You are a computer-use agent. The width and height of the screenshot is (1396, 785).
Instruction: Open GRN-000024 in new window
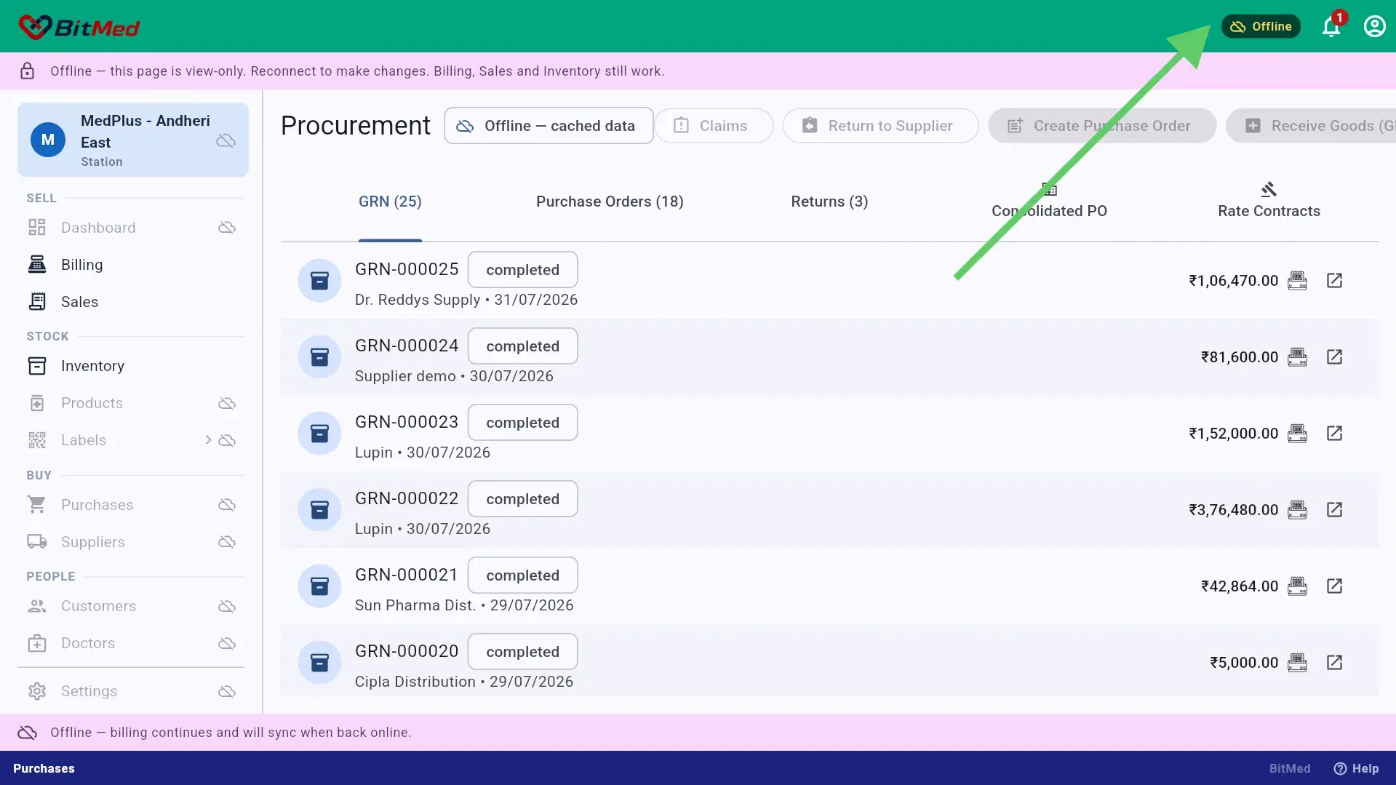(x=1334, y=357)
